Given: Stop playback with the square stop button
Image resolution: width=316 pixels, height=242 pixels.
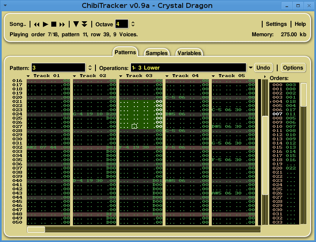Looking at the screenshot, I should pos(54,24).
